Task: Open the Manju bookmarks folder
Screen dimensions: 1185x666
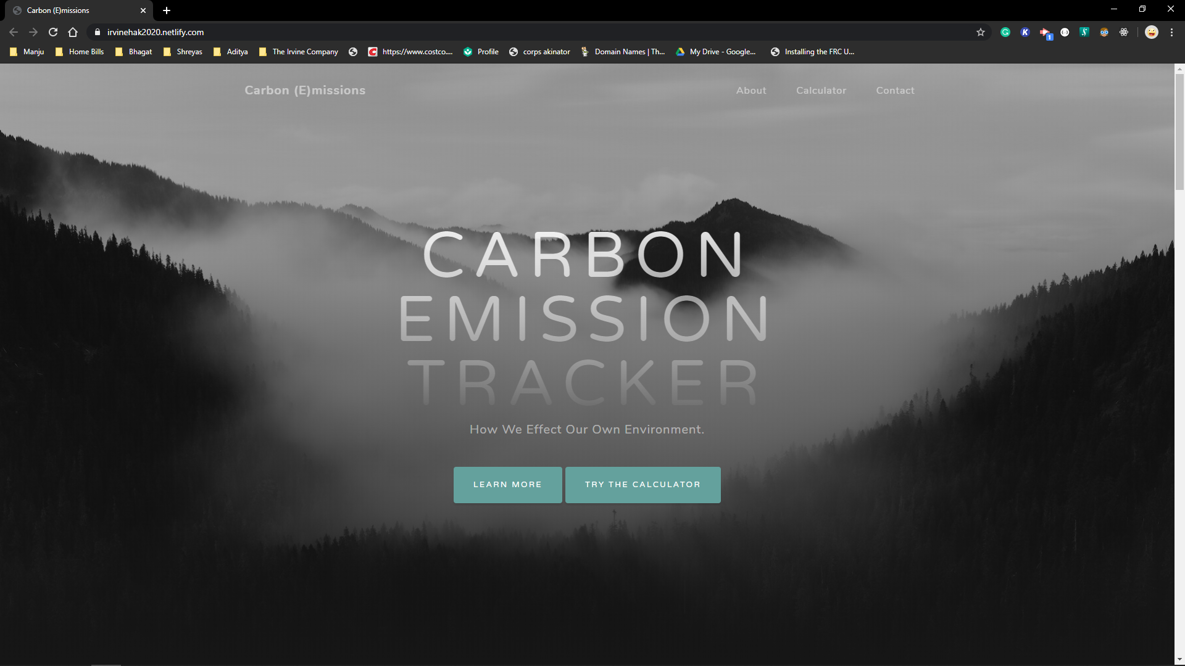Action: click(27, 52)
